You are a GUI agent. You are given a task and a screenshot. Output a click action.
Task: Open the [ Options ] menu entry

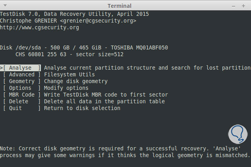point(21,88)
